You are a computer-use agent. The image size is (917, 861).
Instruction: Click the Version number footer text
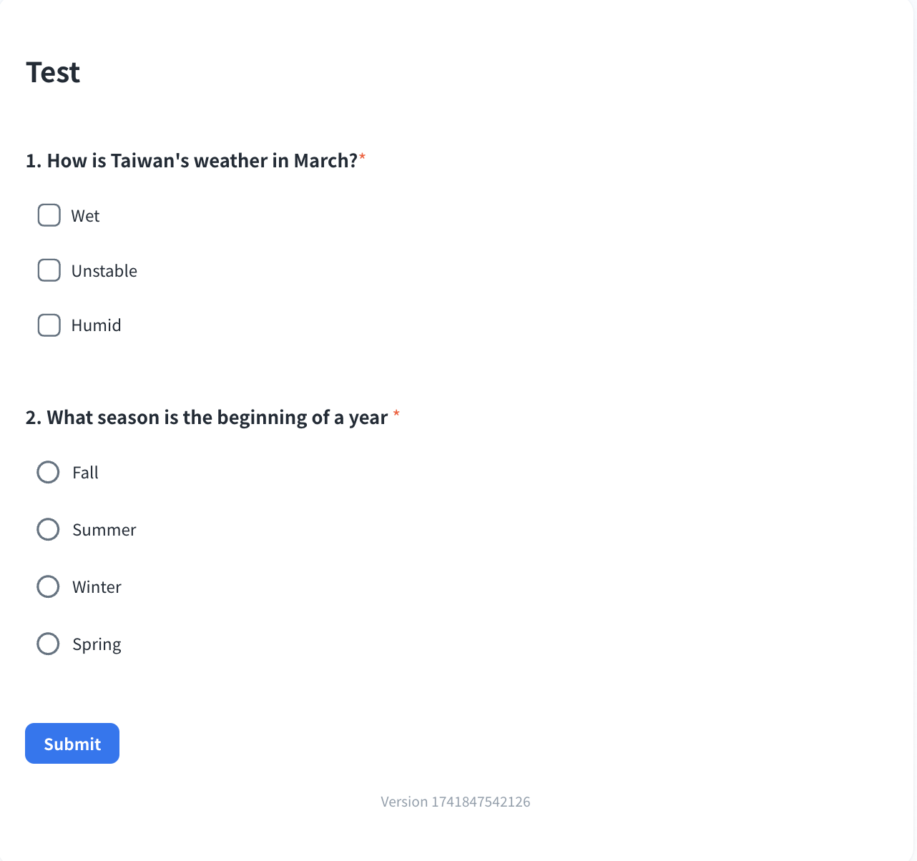point(456,802)
